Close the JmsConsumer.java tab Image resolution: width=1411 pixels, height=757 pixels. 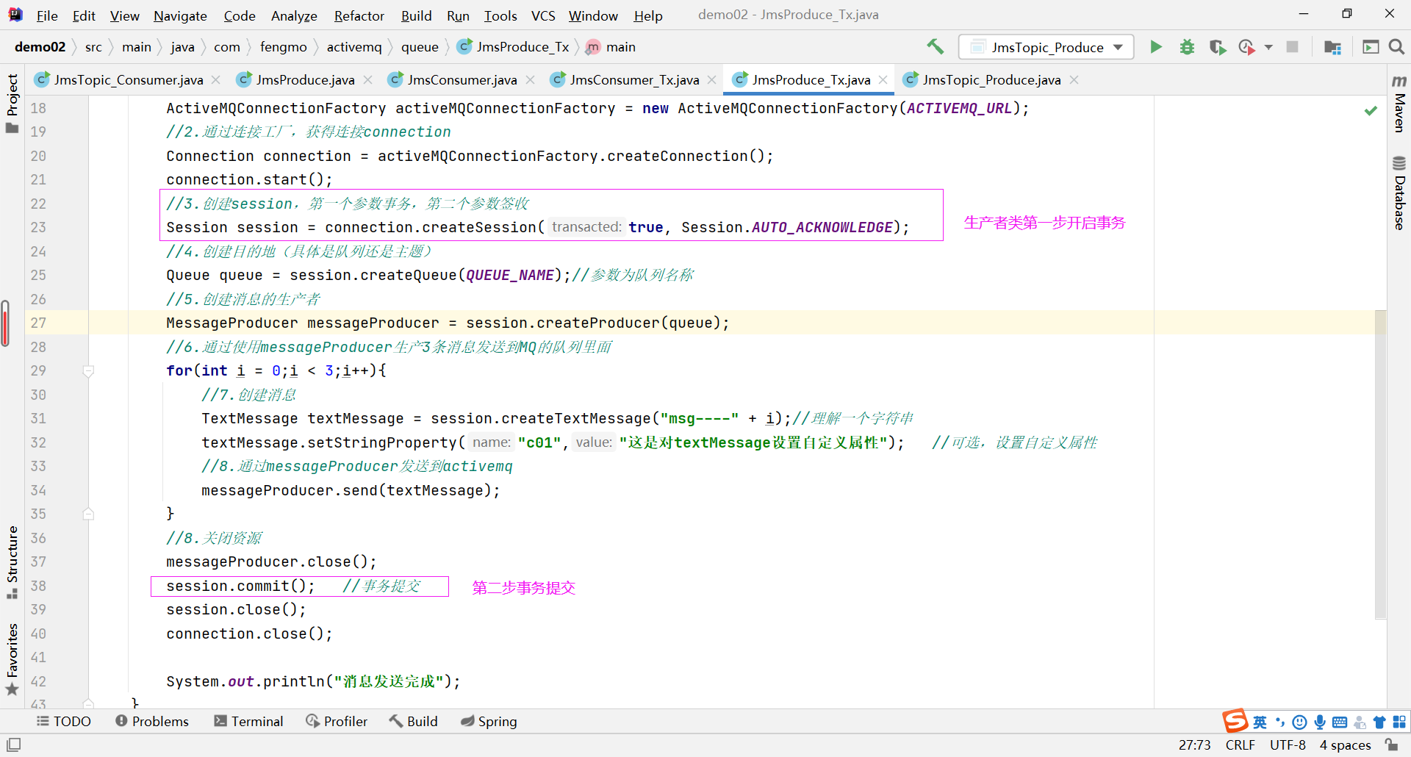coord(530,79)
